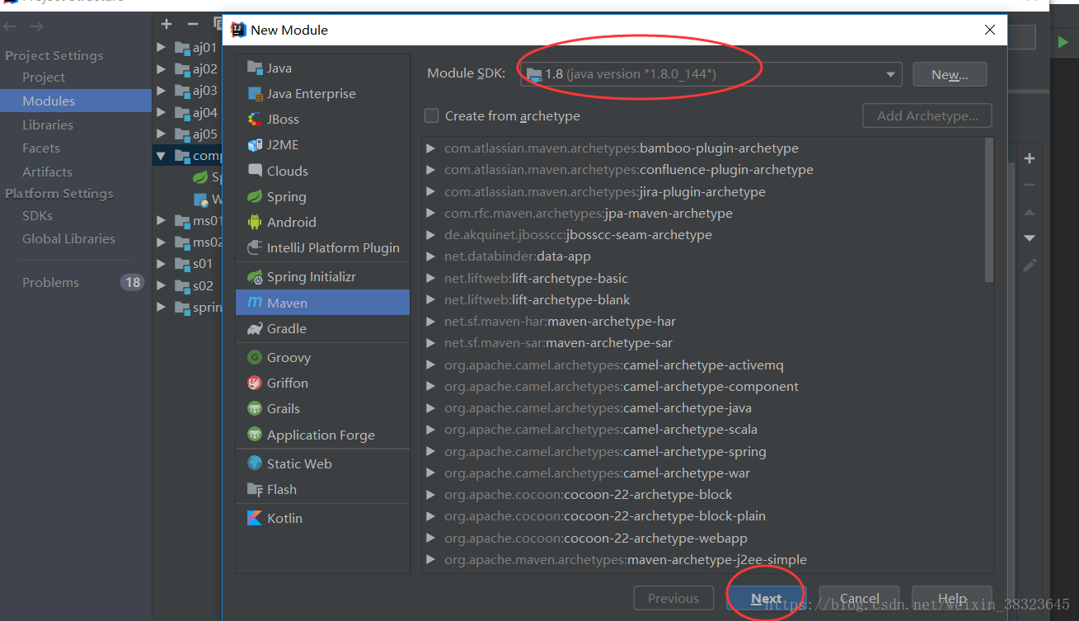
Task: Select Java module type icon
Action: pyautogui.click(x=255, y=68)
